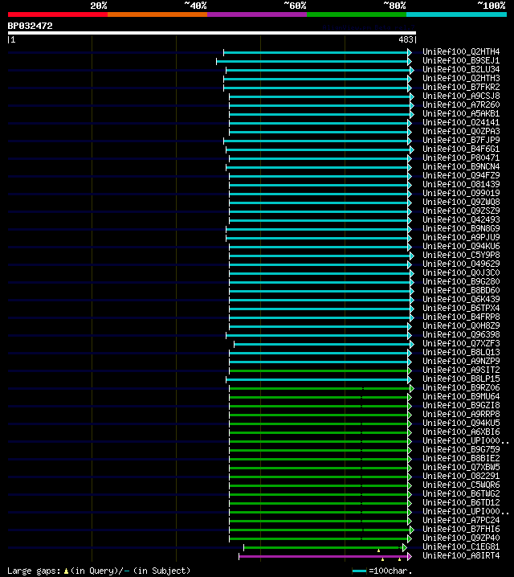Click the white query sequence bar
514x577 pixels.
click(x=212, y=33)
